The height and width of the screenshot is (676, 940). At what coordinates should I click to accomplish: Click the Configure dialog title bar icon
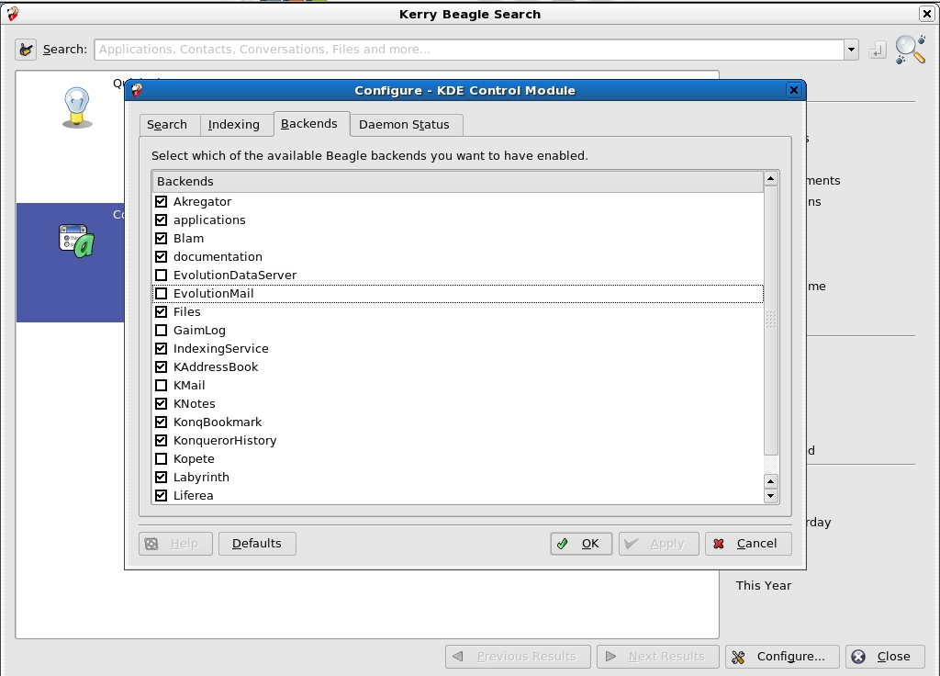point(138,90)
